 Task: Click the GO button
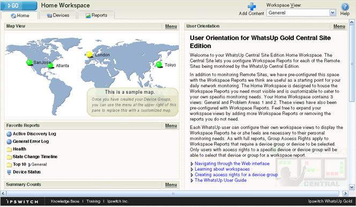19,5
